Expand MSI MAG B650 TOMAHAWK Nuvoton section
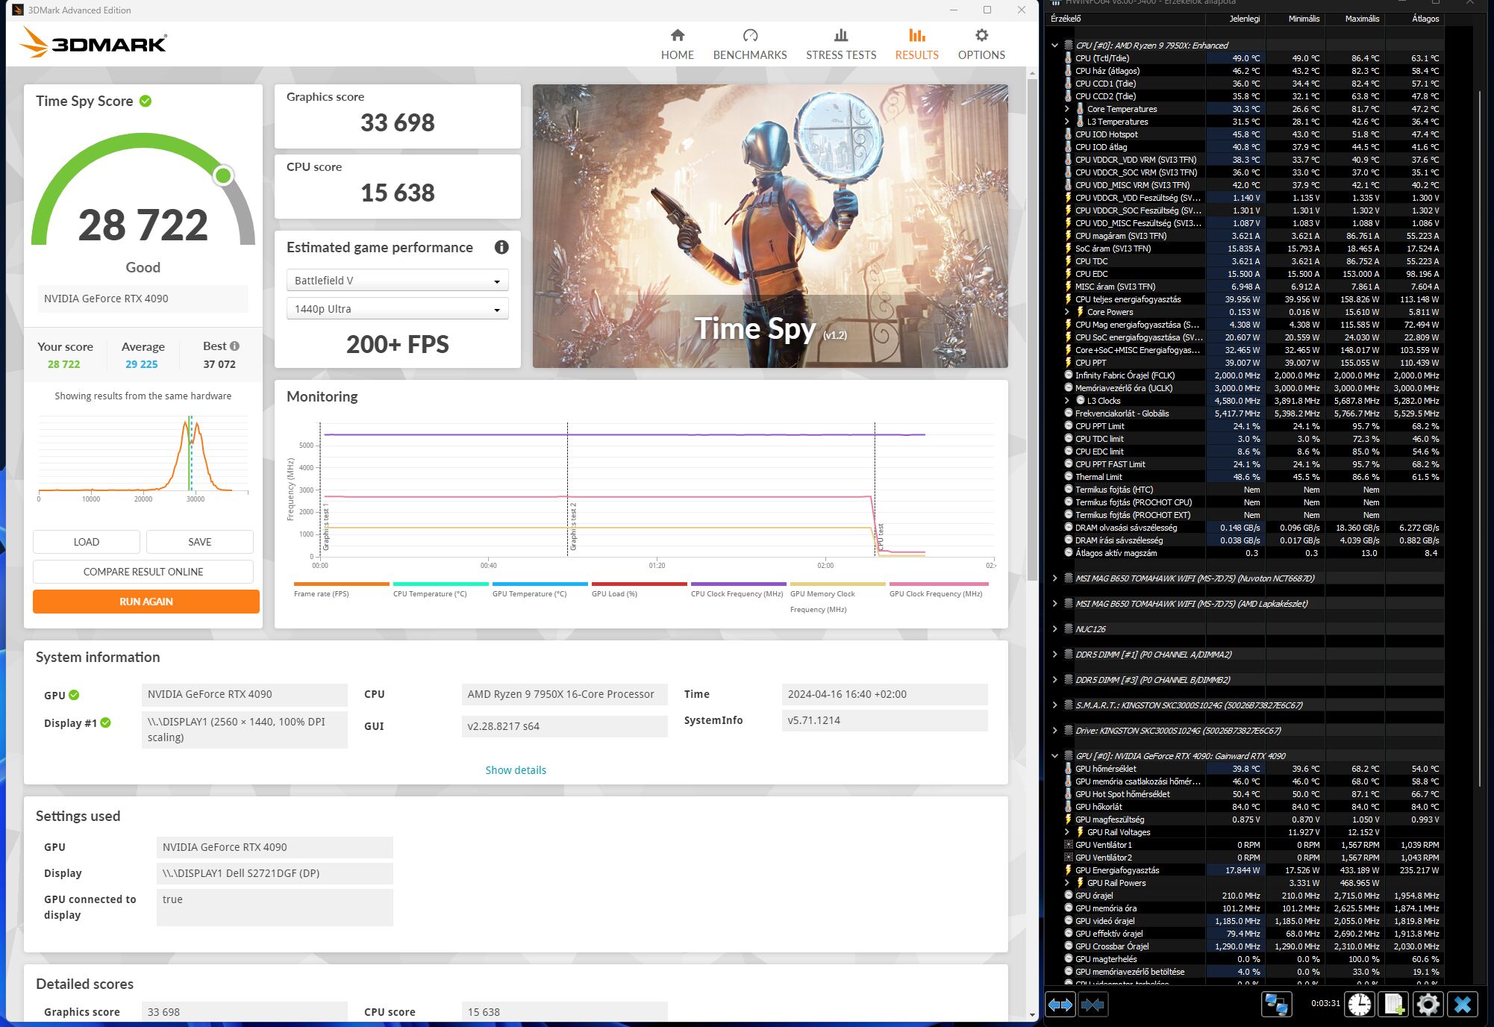 [x=1054, y=578]
